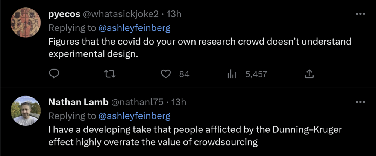
Task: Open @ashleyfeinberg link in Nathan Lamb's reply
Action: point(134,116)
